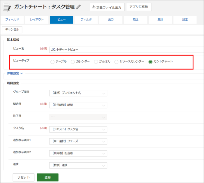
Task: Click the green 登録 button
Action: (48, 177)
